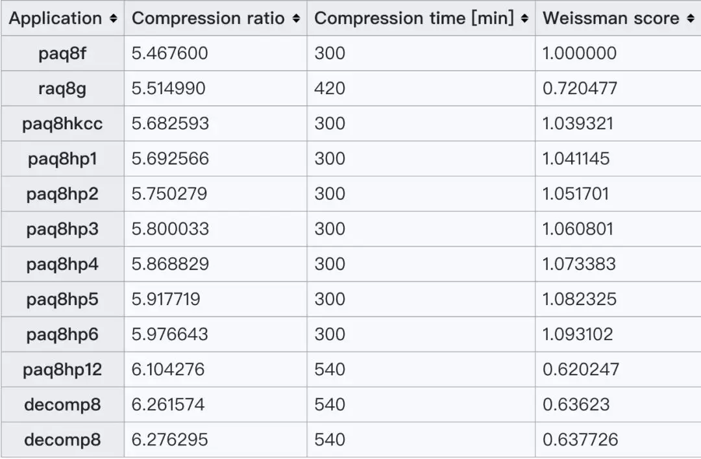Select the paq8f row header

(62, 53)
